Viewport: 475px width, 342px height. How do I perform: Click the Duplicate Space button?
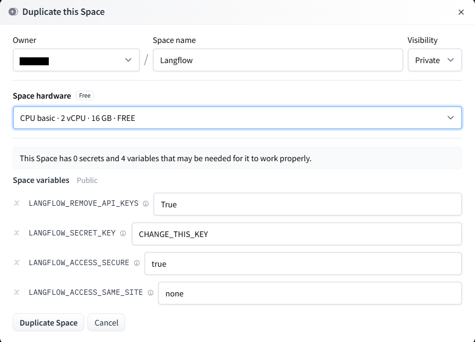pos(48,322)
